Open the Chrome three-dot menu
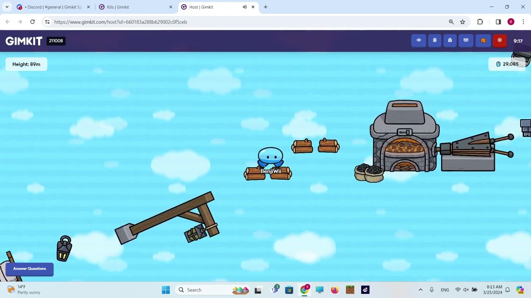The height and width of the screenshot is (298, 531). (523, 22)
